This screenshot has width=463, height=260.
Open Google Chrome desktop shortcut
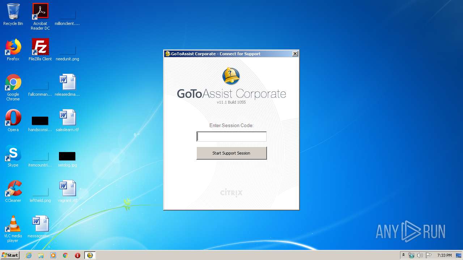click(x=13, y=87)
